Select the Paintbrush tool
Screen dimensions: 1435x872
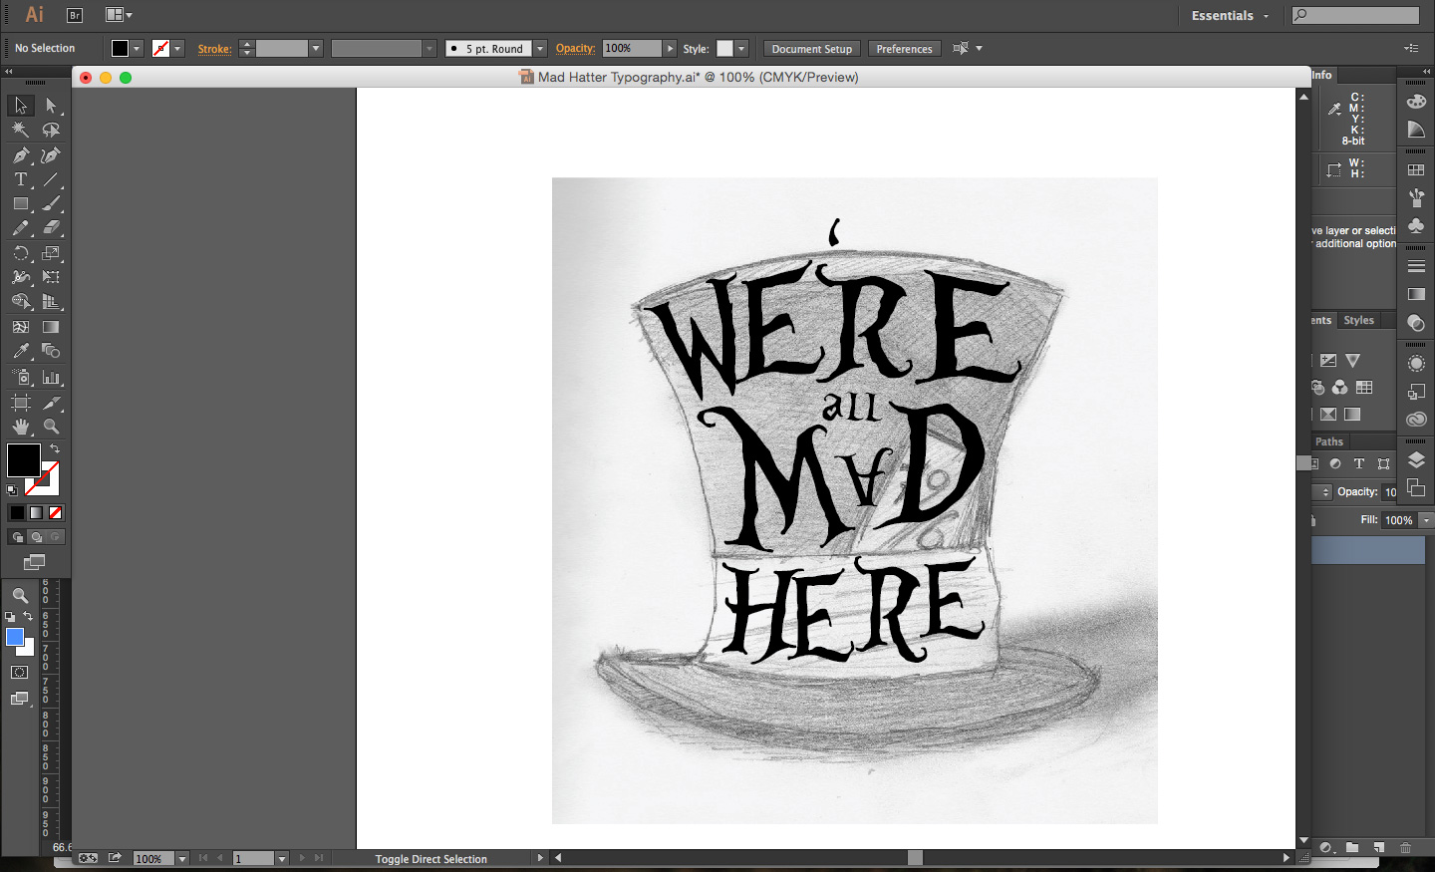51,203
